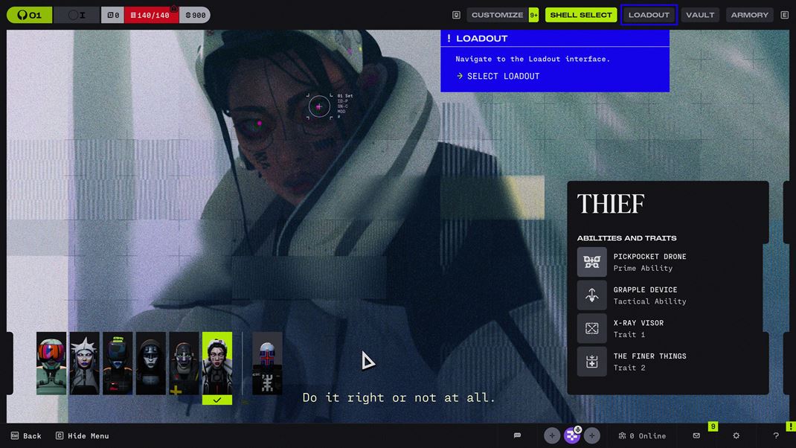Image resolution: width=796 pixels, height=448 pixels.
Task: Open the 0 Online friends list
Action: point(642,435)
